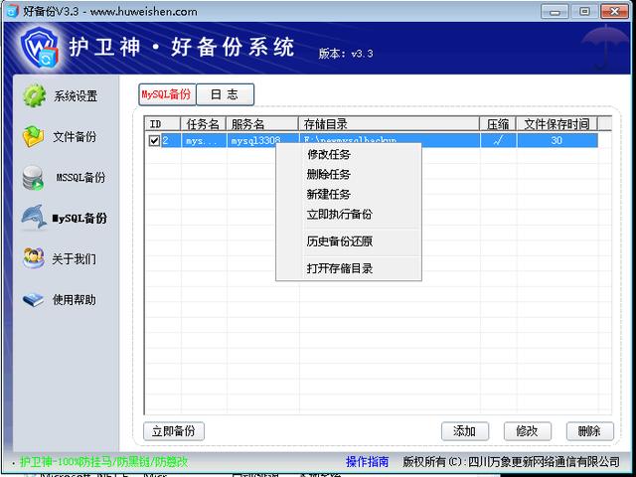This screenshot has height=477, width=636.
Task: Click the shield logo in header banner
Action: point(40,48)
